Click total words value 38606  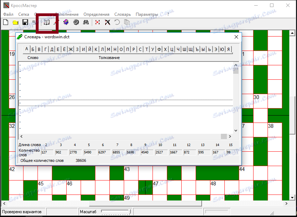pyautogui.click(x=81, y=160)
